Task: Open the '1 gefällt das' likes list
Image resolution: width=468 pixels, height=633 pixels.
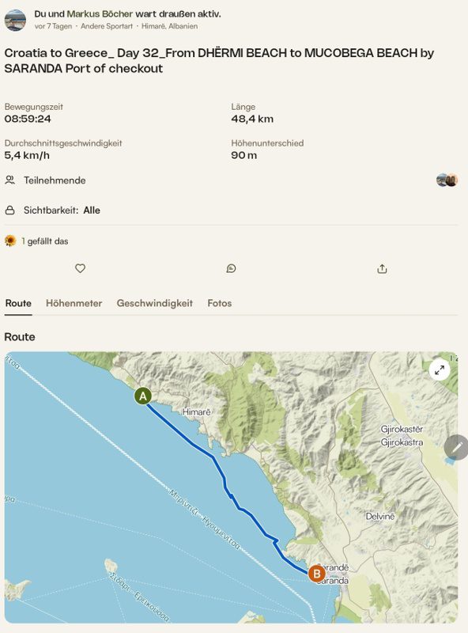Action: pos(45,241)
